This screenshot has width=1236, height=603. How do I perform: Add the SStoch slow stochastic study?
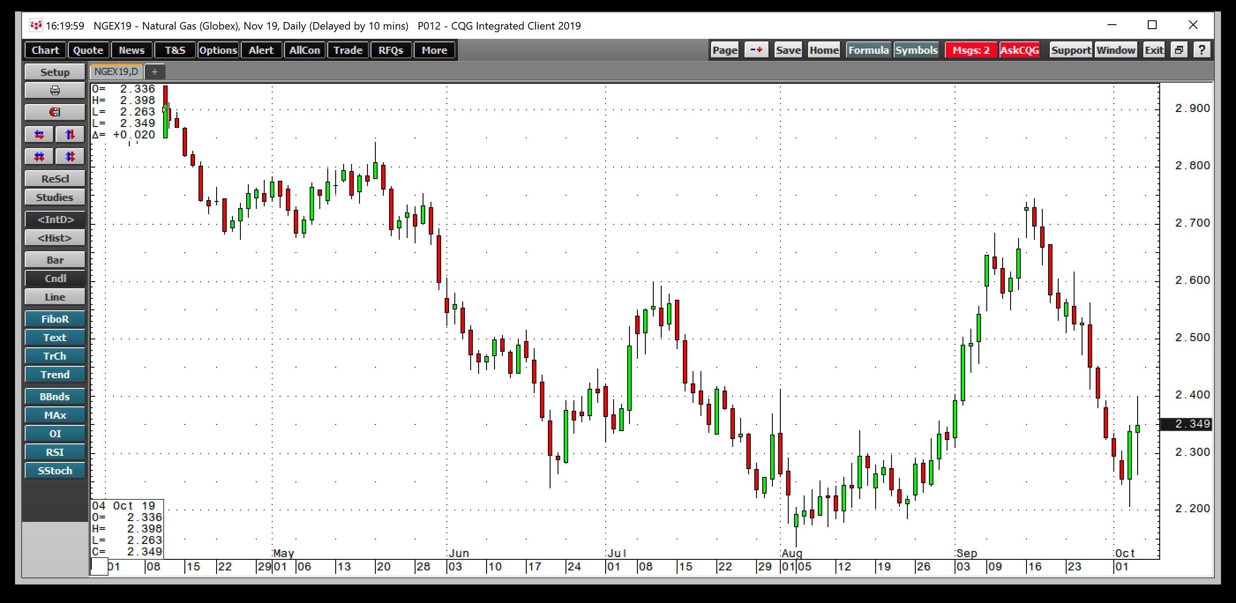click(x=55, y=471)
